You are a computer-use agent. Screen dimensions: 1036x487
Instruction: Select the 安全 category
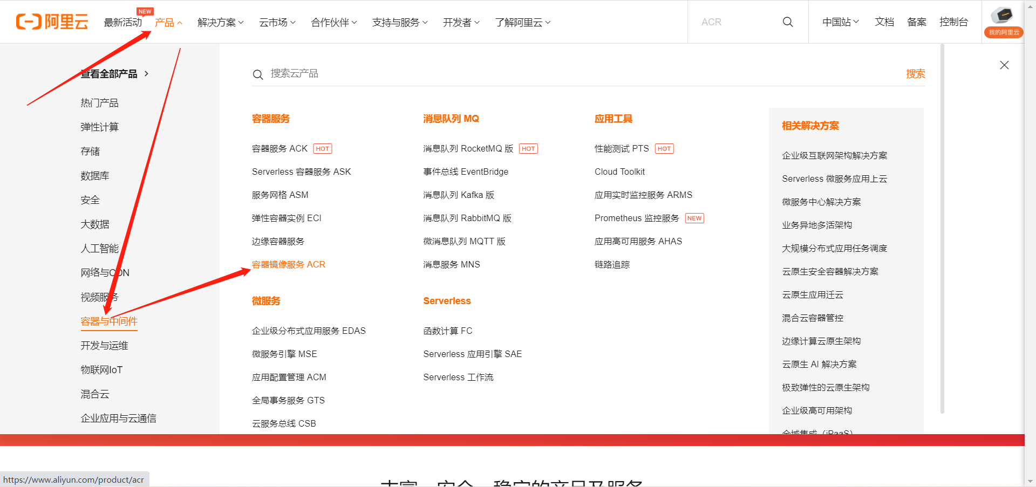point(90,200)
